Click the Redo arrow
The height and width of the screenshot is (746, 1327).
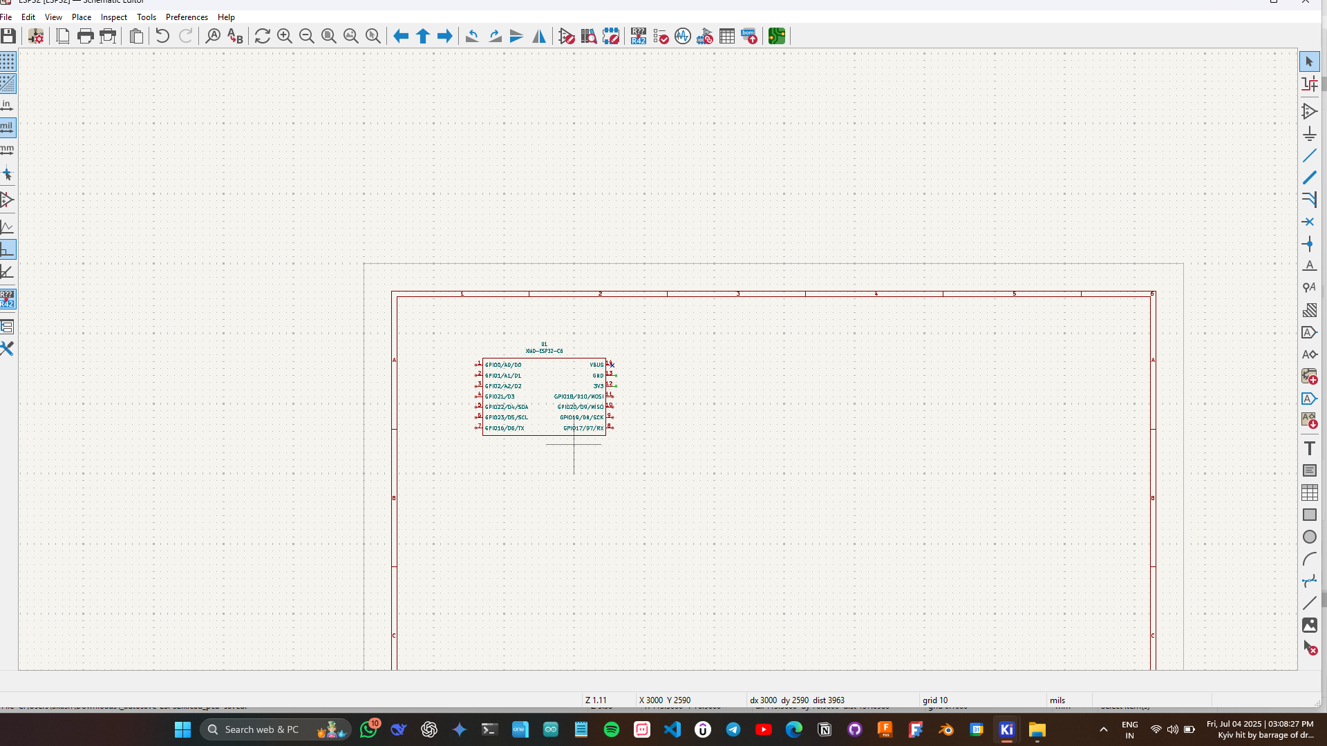coord(185,36)
